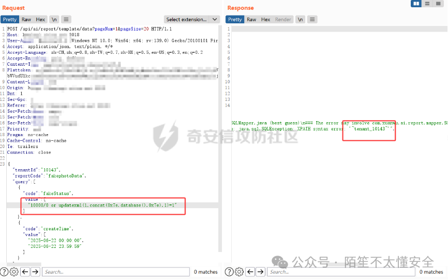The width and height of the screenshot is (448, 280).
Task: Switch Response view to Hex tab
Action: (265, 20)
